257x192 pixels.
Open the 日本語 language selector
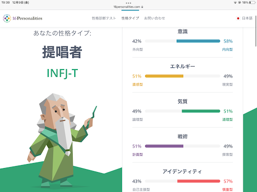(x=247, y=18)
